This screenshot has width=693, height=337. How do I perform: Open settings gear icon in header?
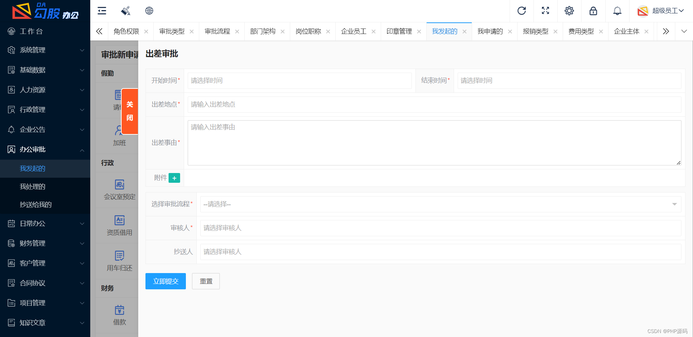tap(569, 11)
